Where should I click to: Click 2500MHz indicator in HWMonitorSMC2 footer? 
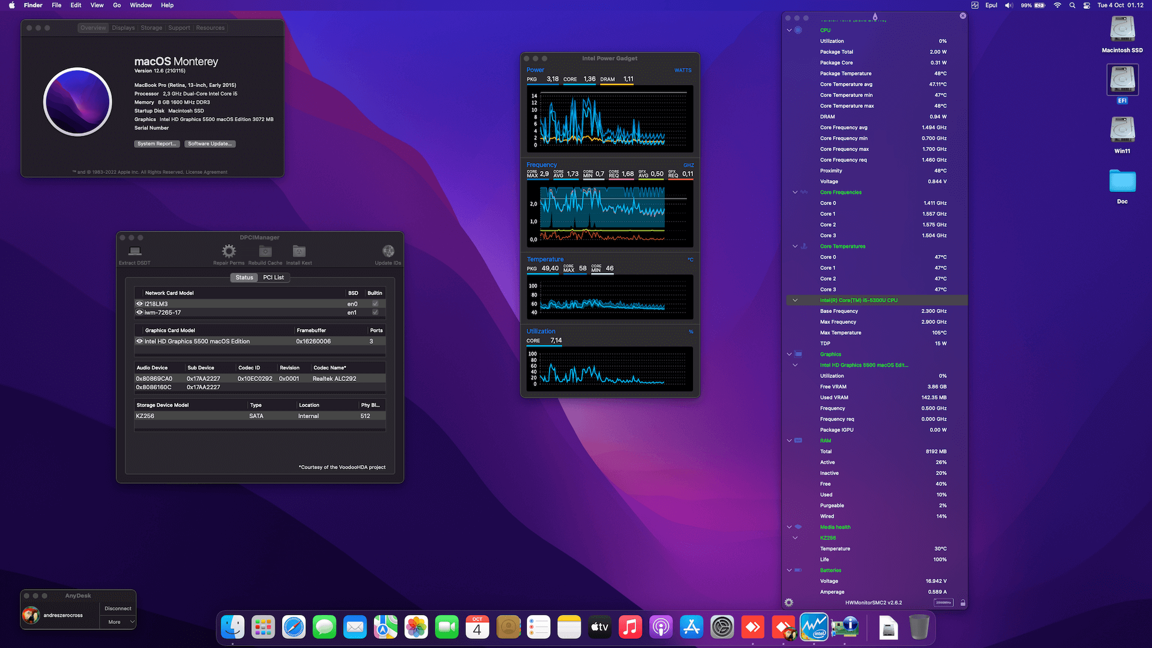click(943, 602)
